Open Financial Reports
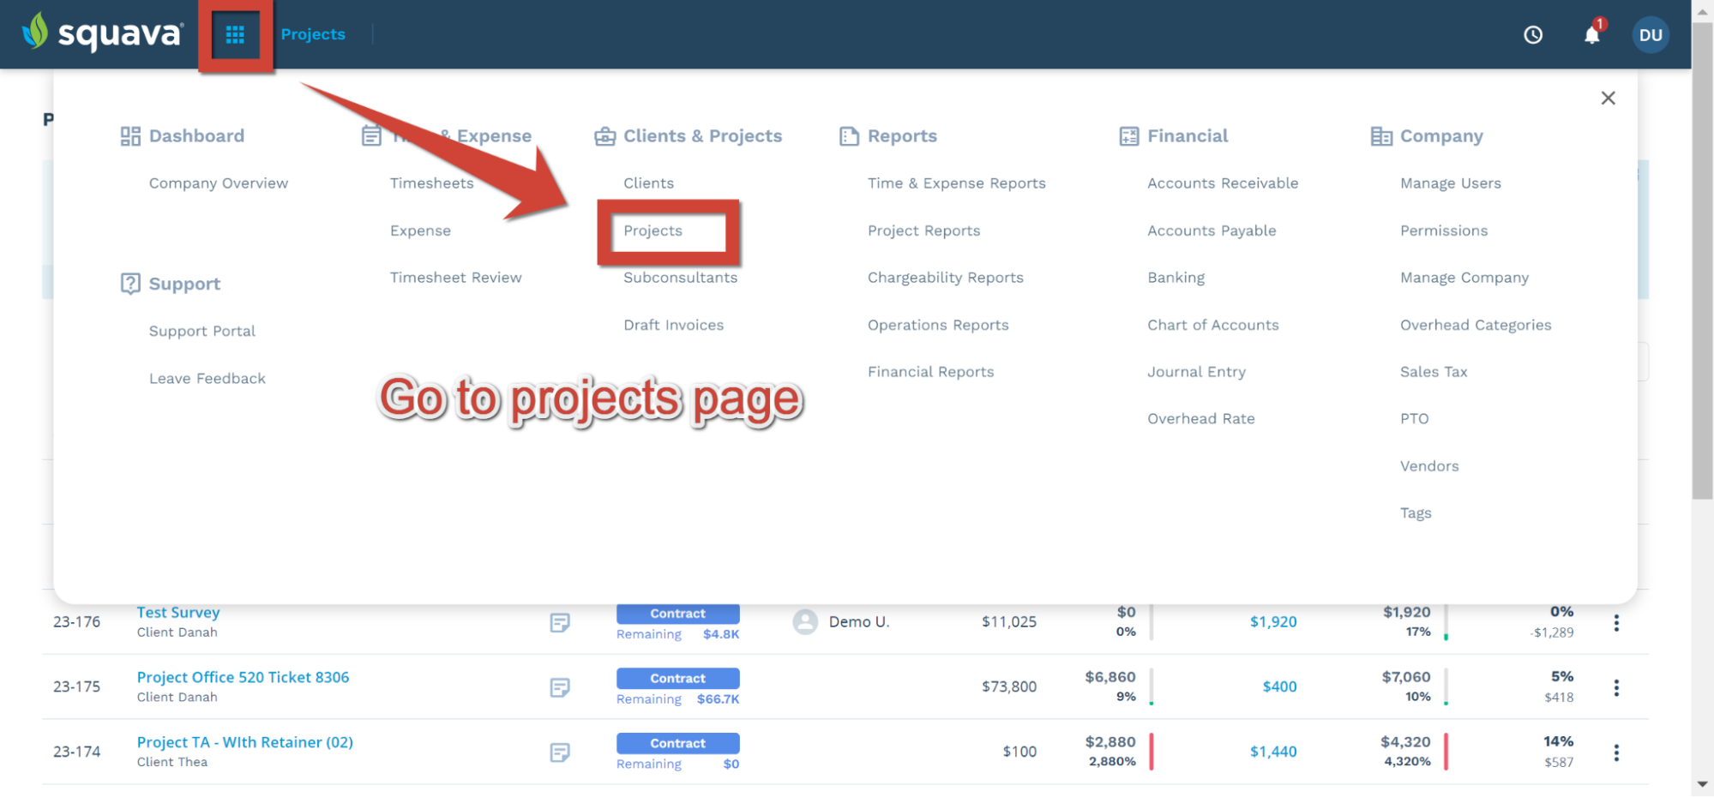The height and width of the screenshot is (797, 1714). coord(930,372)
